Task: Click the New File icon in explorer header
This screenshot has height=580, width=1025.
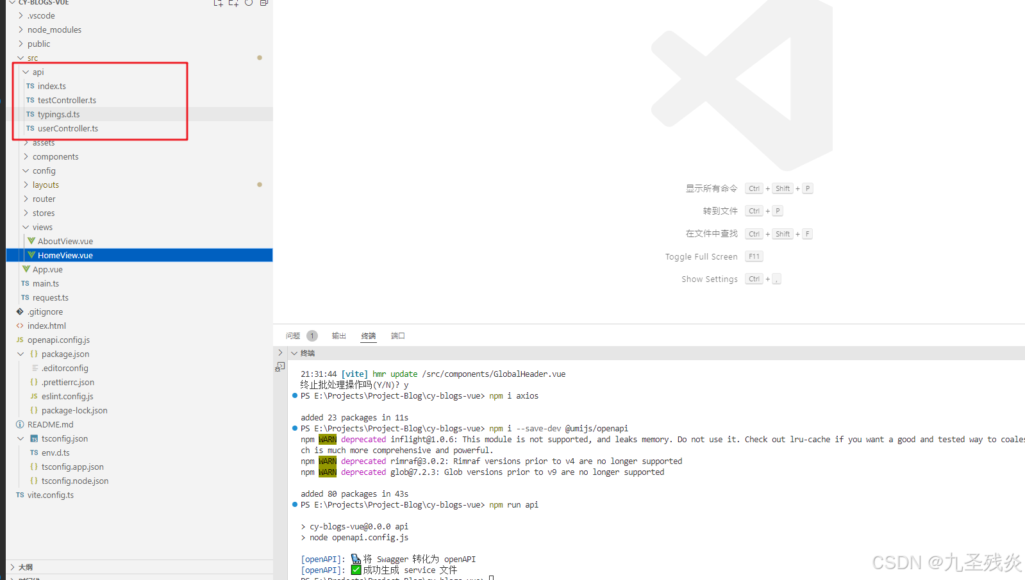Action: coord(218,3)
